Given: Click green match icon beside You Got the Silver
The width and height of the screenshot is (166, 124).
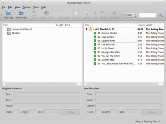Looking at the screenshot, I should [95, 56].
